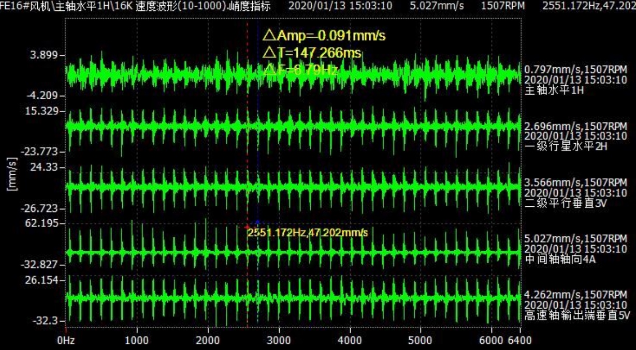Image resolution: width=636 pixels, height=350 pixels.
Task: Click the 4.262mm/s,1507RPM value of fifth channel
Action: click(x=575, y=295)
